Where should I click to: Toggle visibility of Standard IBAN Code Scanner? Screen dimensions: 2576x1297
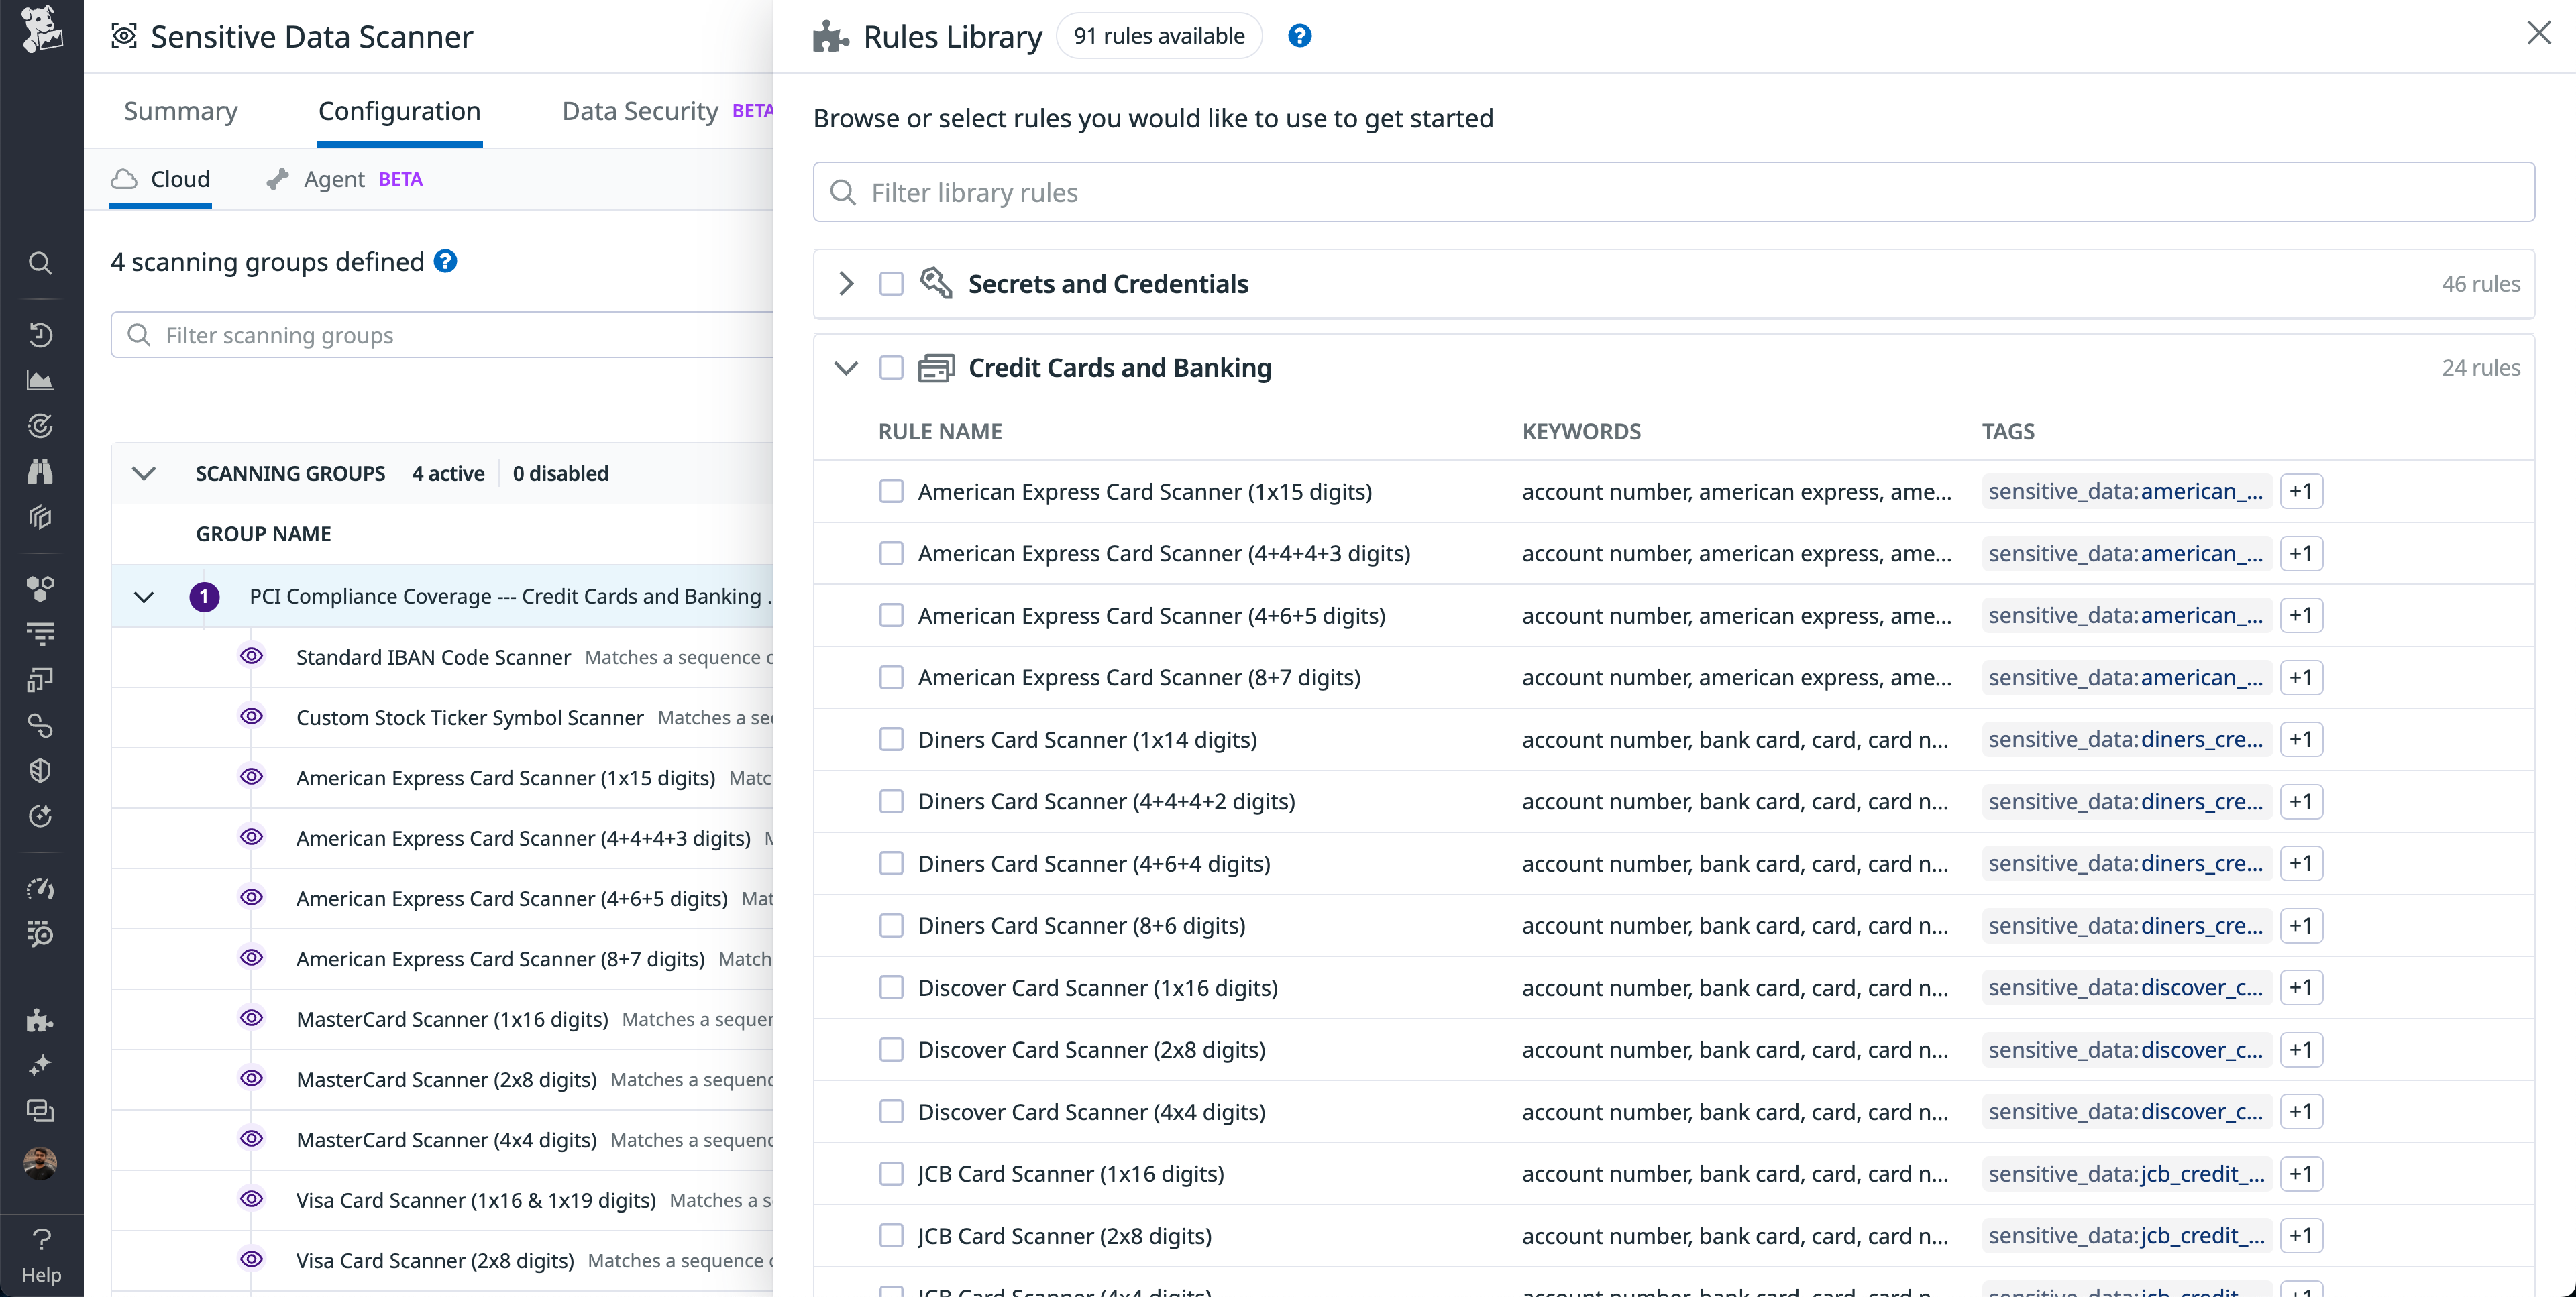251,656
